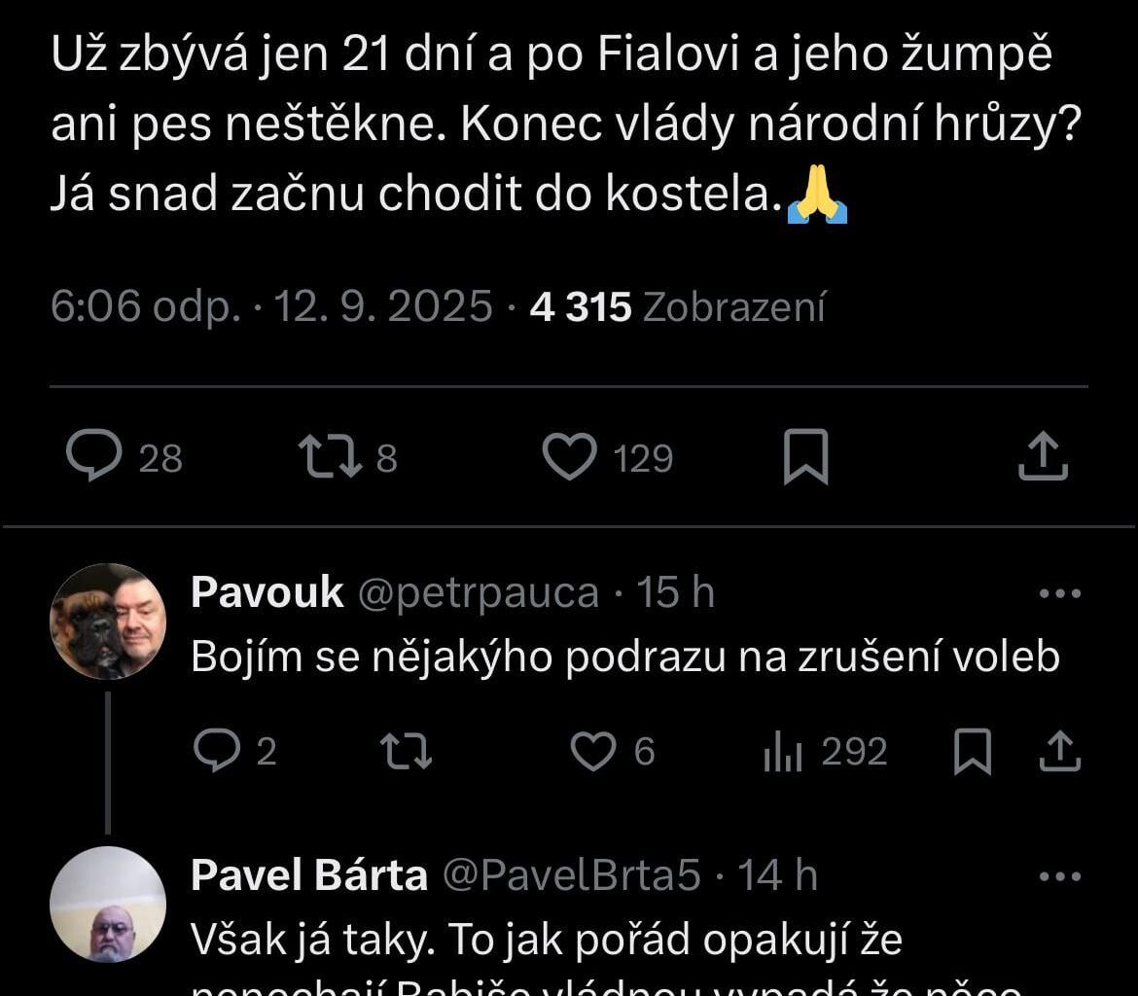
Task: Open Pavouk's avatar image
Action: 108,620
